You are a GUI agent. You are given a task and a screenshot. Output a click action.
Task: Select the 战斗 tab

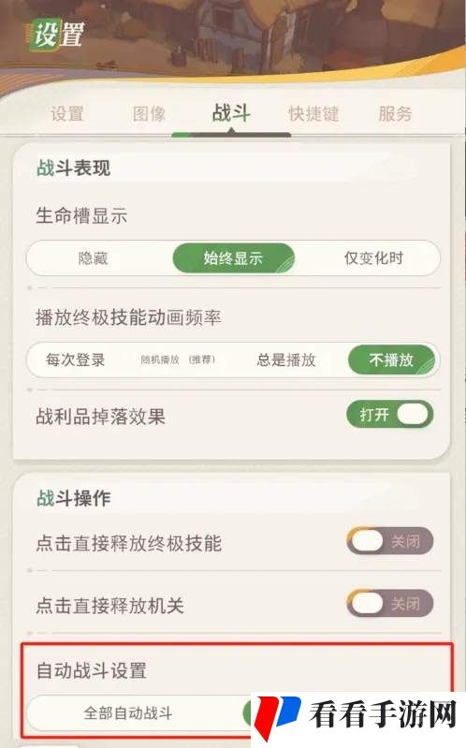[231, 113]
